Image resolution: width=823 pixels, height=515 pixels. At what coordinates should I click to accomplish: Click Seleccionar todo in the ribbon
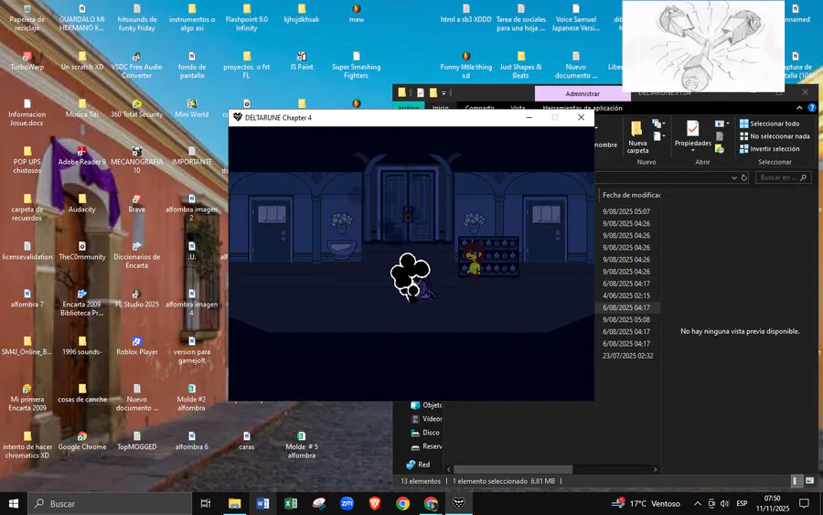point(769,123)
